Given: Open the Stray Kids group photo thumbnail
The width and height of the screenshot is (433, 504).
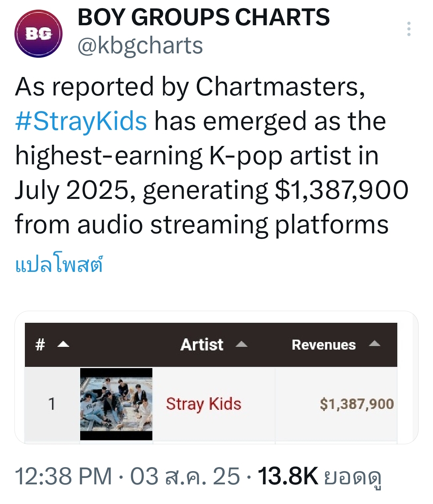Looking at the screenshot, I should (116, 404).
